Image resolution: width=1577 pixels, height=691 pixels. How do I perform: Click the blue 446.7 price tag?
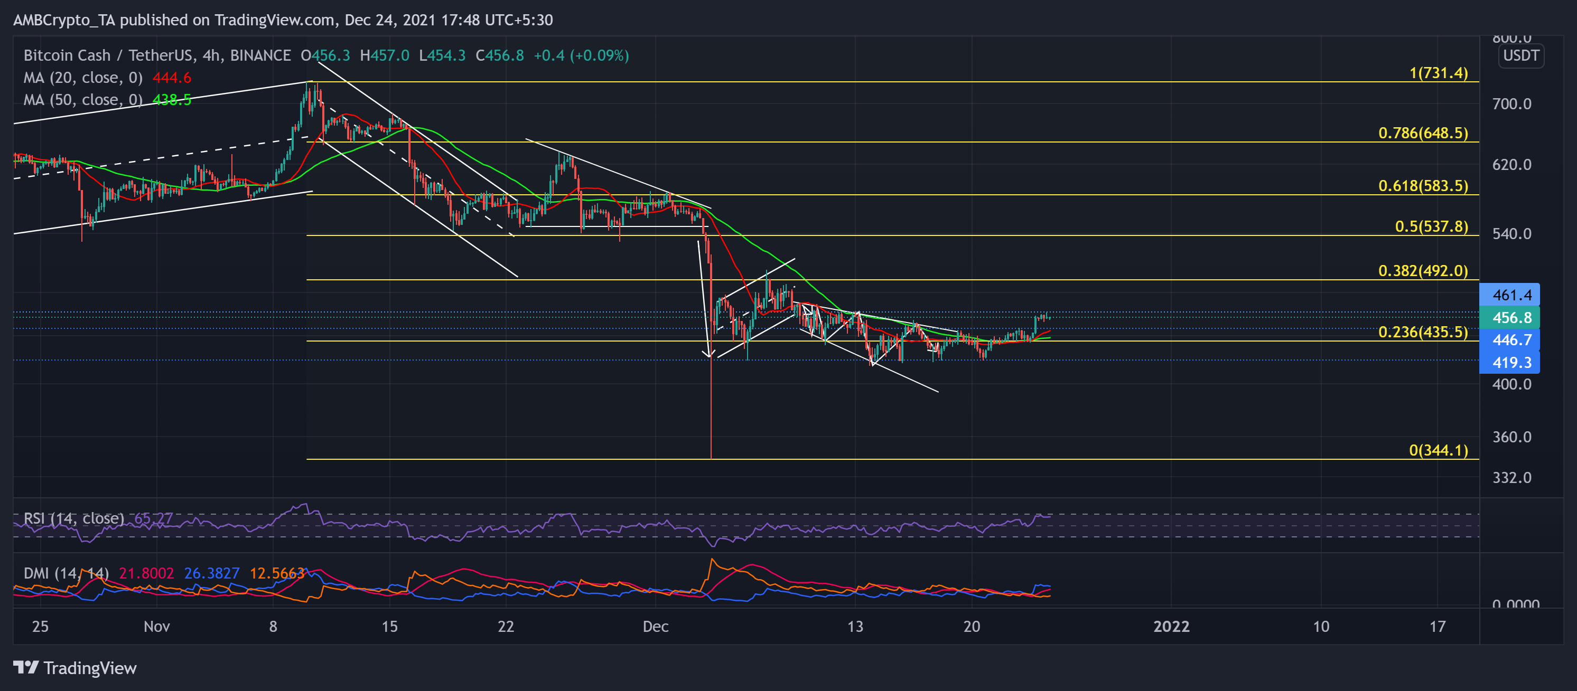(1511, 340)
